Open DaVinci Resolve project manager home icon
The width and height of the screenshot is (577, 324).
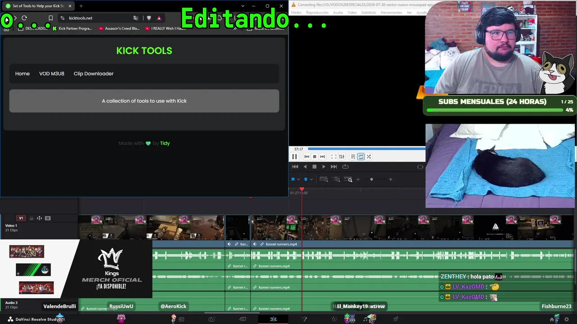552,319
